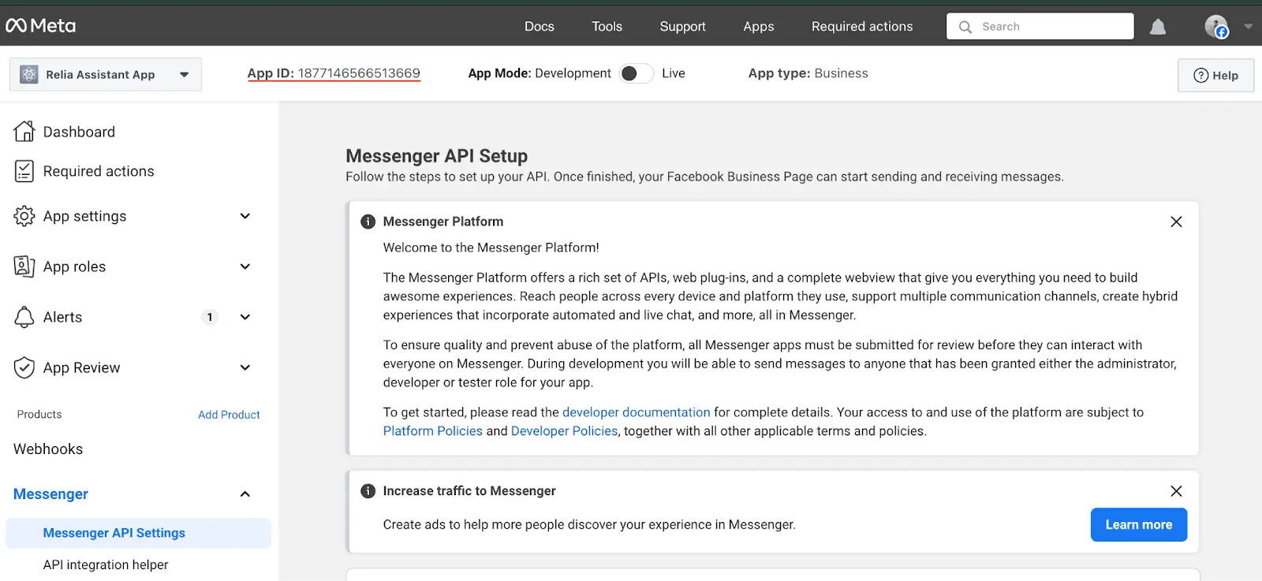Open the Support menu

coord(683,26)
